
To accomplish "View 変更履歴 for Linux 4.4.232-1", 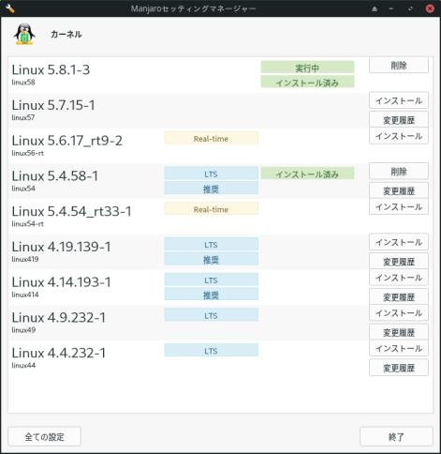I will pyautogui.click(x=399, y=368).
